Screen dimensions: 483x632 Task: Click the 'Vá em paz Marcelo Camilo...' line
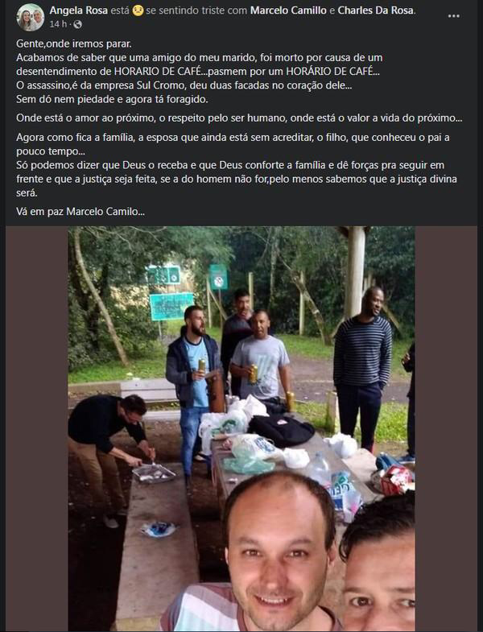(x=80, y=212)
